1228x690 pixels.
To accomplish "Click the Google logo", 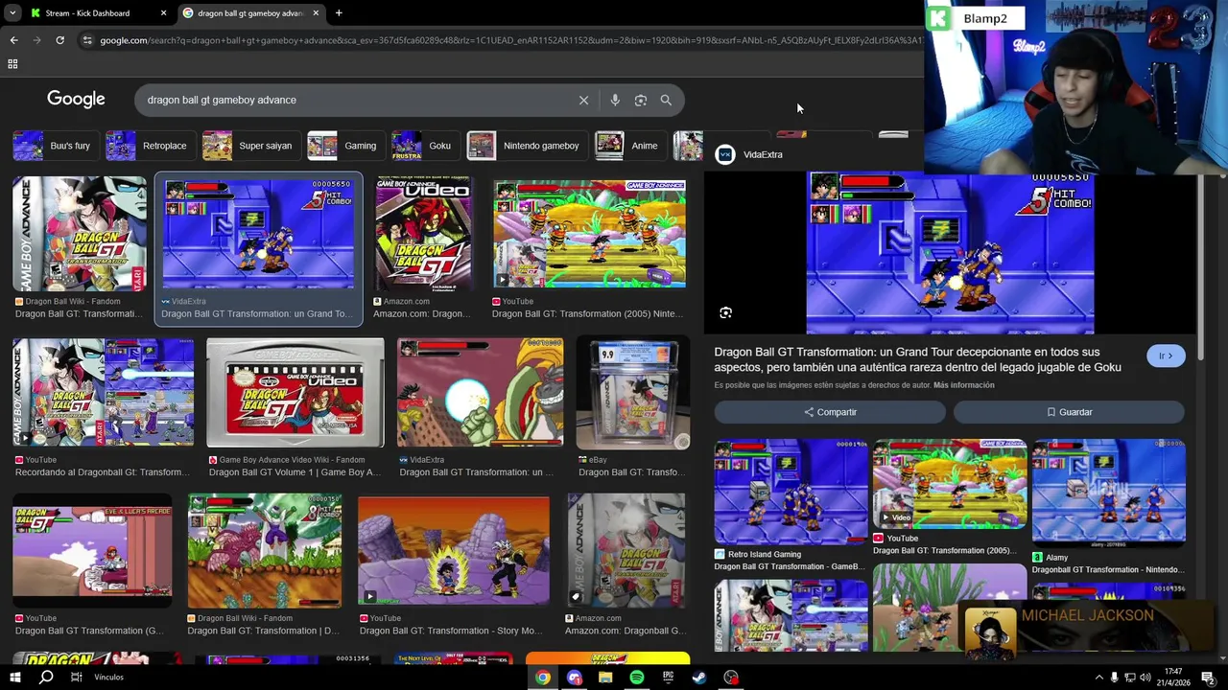I will click(76, 100).
